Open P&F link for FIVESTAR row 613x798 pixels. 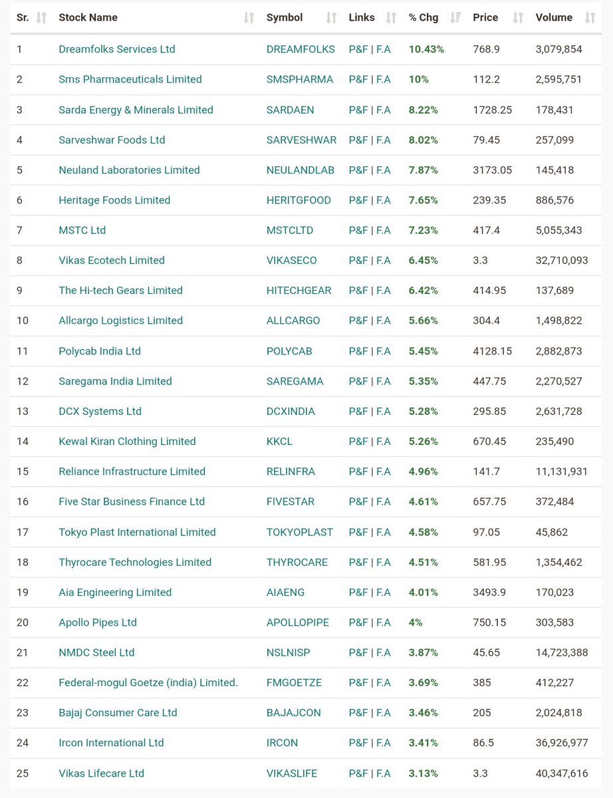tap(358, 501)
